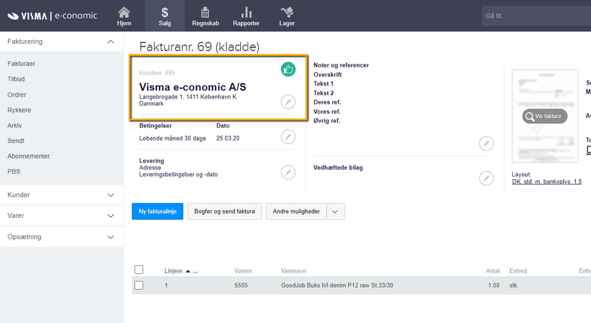Tick the checkbox for line 1
The height and width of the screenshot is (323, 591).
point(139,286)
